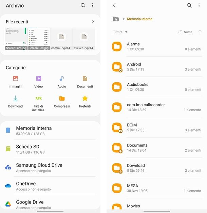Open Memoria interna 53,09 GB storage entry
This screenshot has width=207, height=213.
coord(50,131)
